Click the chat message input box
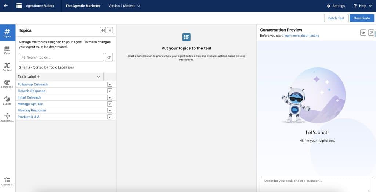 tap(317, 184)
